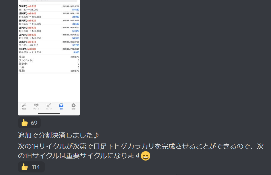This screenshot has width=271, height=175.
Task: Click the 残高 balance row
Action: pyautogui.click(x=49, y=71)
